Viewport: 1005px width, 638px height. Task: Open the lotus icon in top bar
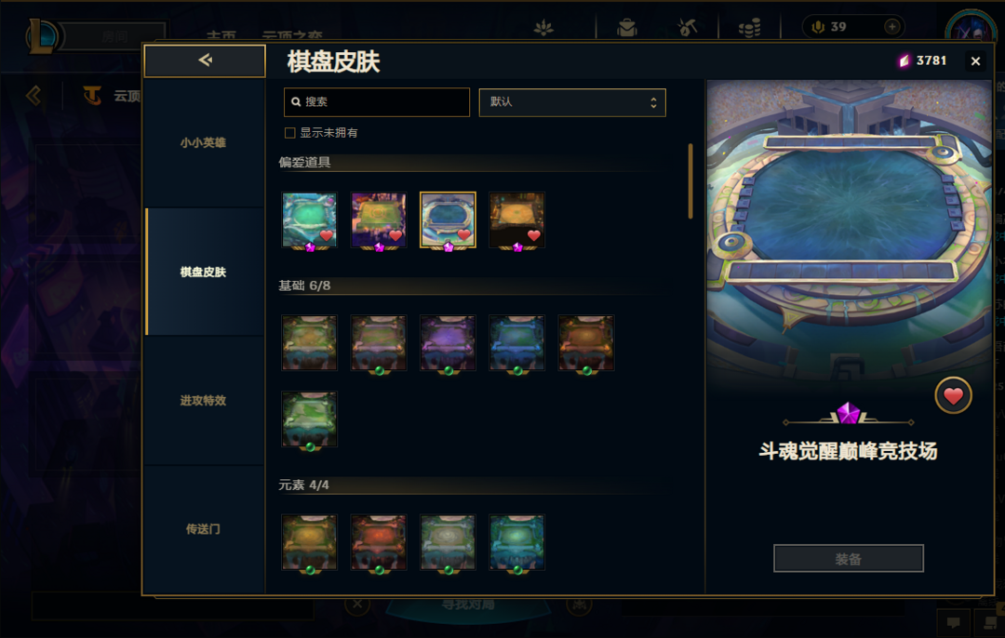click(x=543, y=28)
